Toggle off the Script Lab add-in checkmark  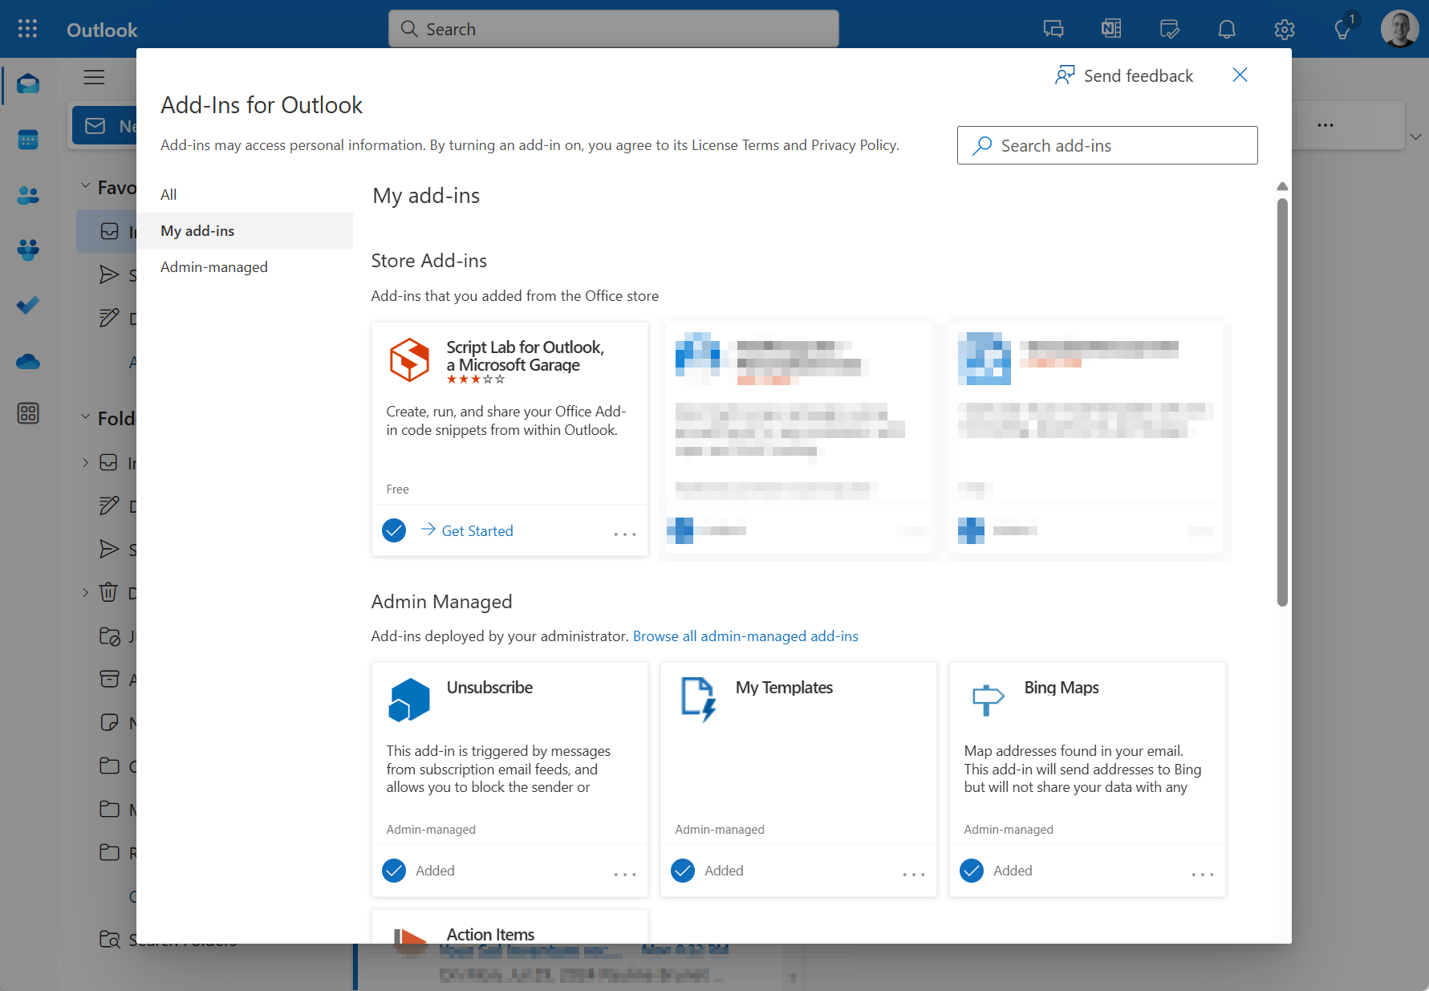pyautogui.click(x=394, y=530)
